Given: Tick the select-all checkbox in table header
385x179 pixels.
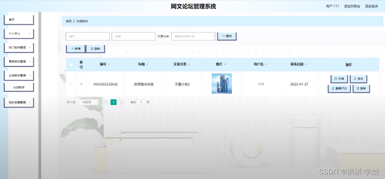Looking at the screenshot, I should (x=71, y=65).
